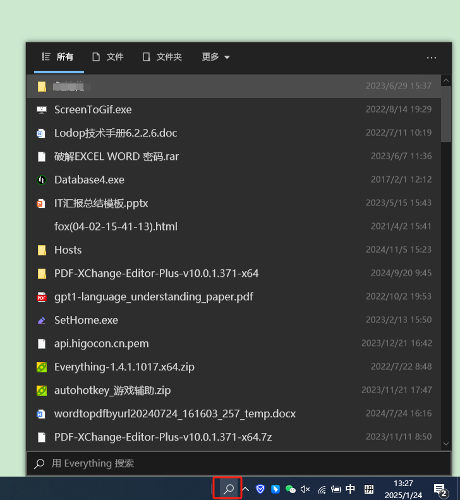Select the first highlighted folder result

(234, 86)
